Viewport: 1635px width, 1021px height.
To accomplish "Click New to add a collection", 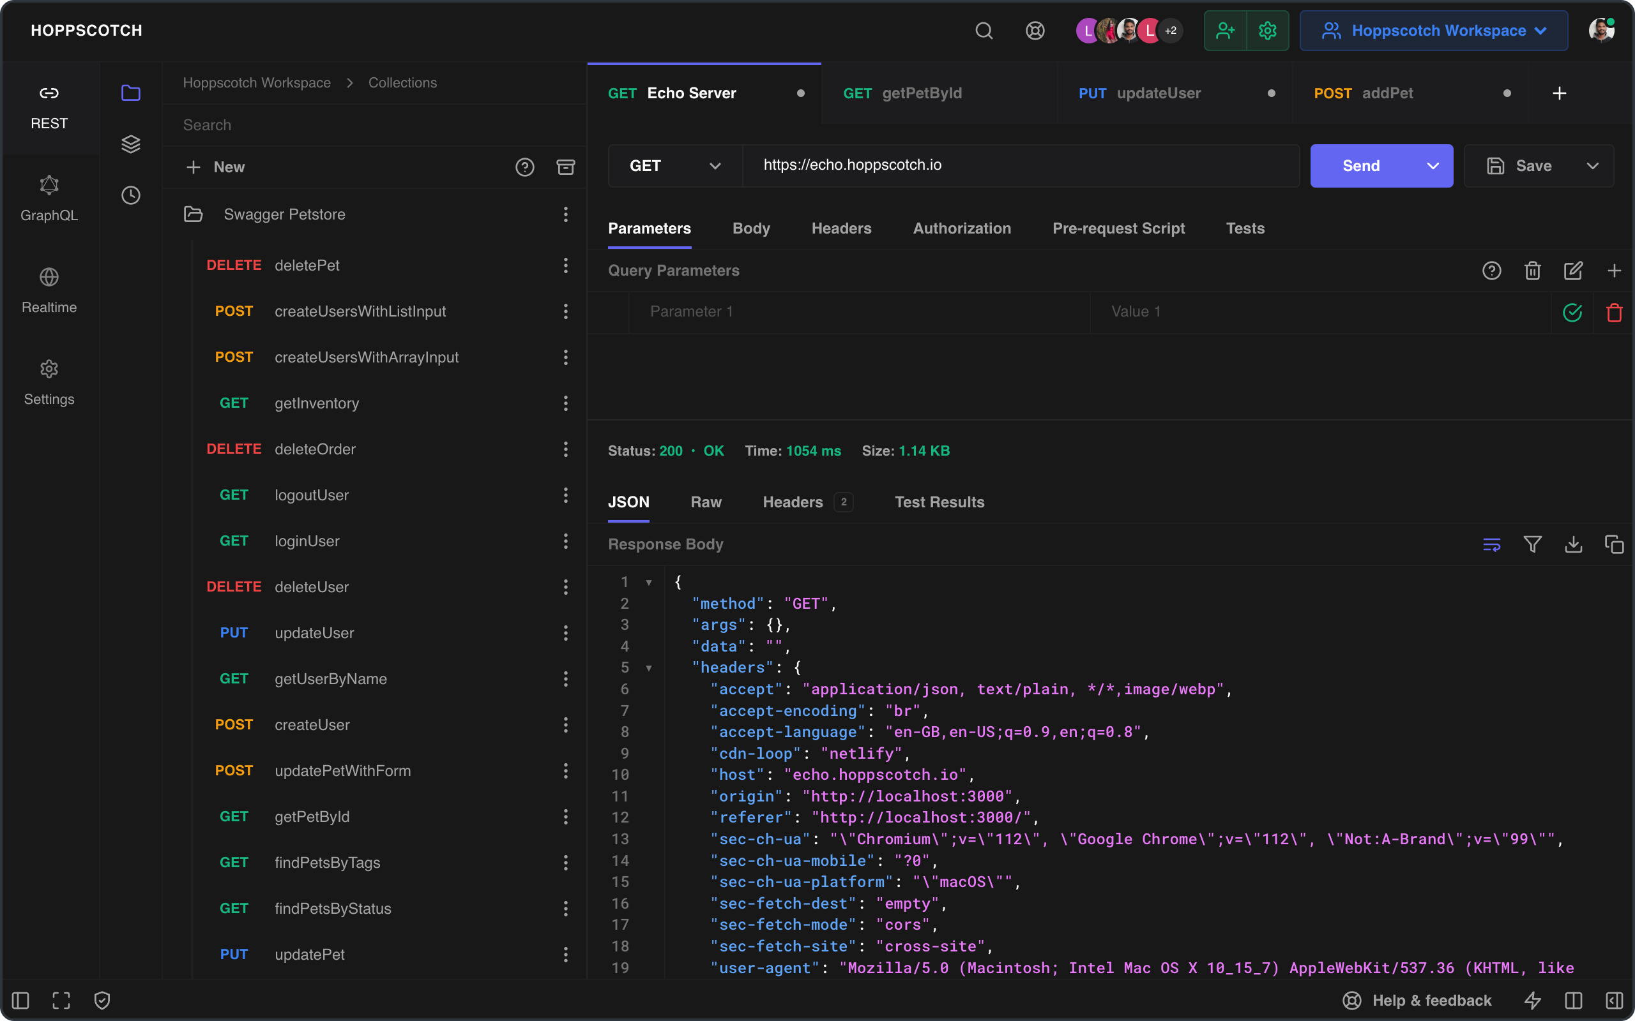I will point(217,167).
